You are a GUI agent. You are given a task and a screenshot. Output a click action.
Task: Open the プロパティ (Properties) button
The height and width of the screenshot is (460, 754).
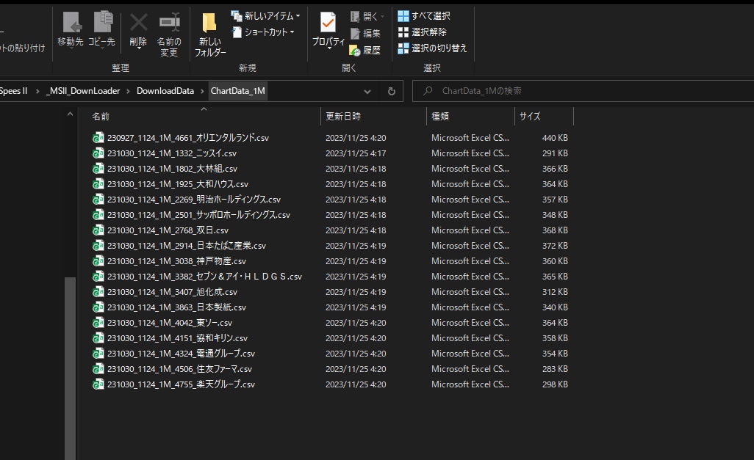[328, 30]
